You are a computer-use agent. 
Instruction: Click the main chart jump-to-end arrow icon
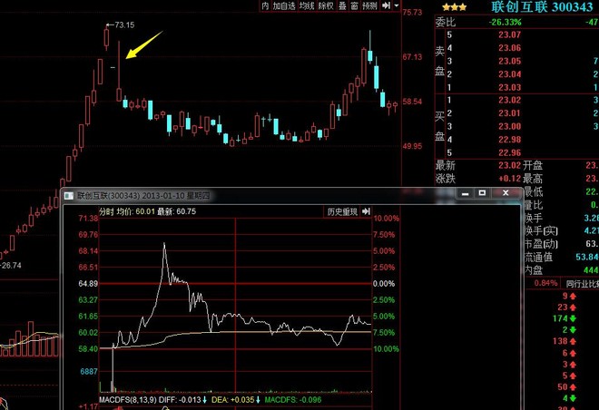[x=387, y=5]
